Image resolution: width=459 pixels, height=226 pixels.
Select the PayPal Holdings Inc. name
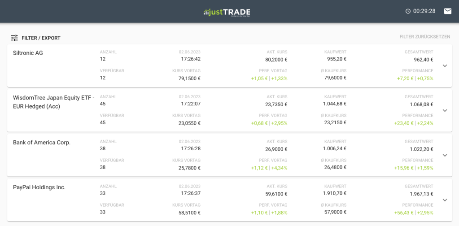point(39,187)
